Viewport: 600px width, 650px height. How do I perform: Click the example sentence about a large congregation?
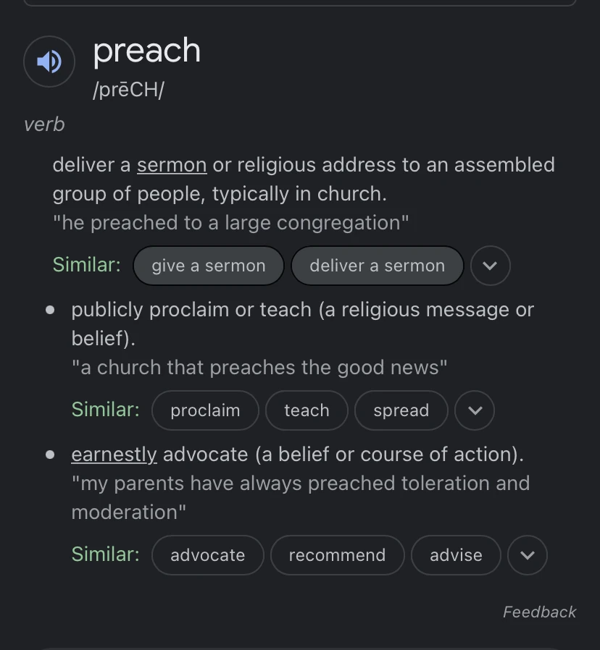pyautogui.click(x=230, y=222)
